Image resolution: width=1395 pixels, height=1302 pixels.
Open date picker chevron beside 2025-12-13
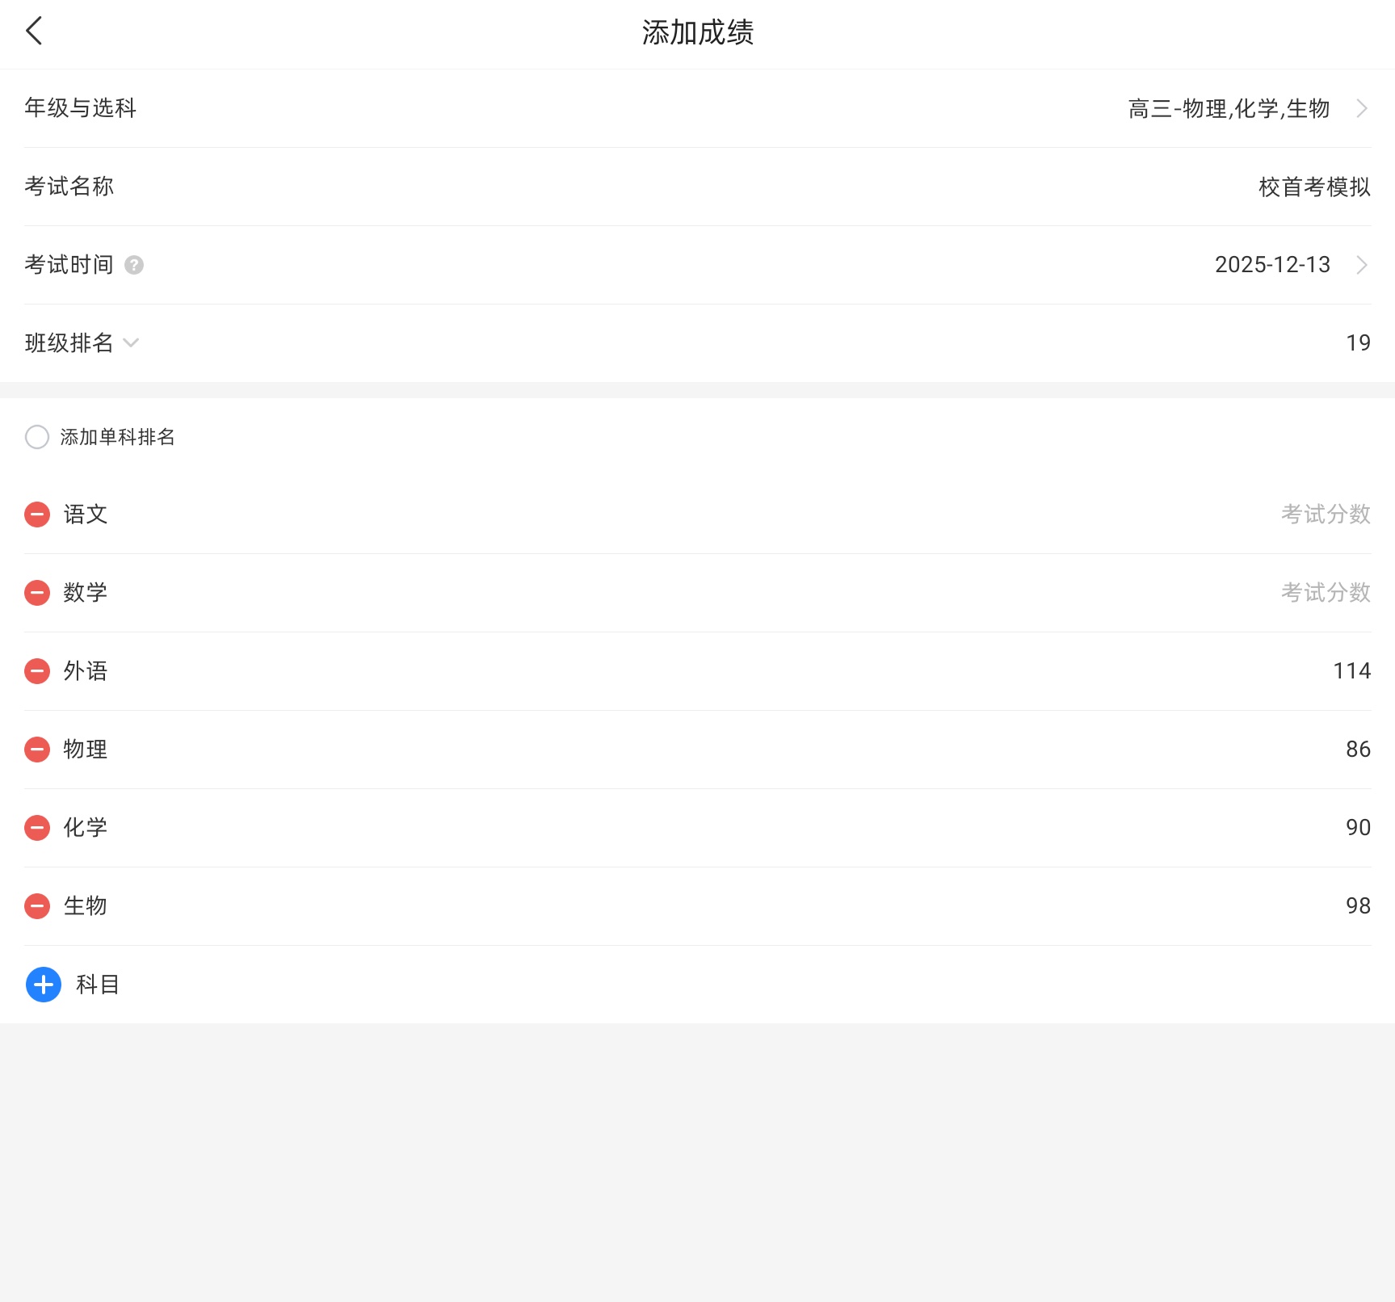point(1362,265)
